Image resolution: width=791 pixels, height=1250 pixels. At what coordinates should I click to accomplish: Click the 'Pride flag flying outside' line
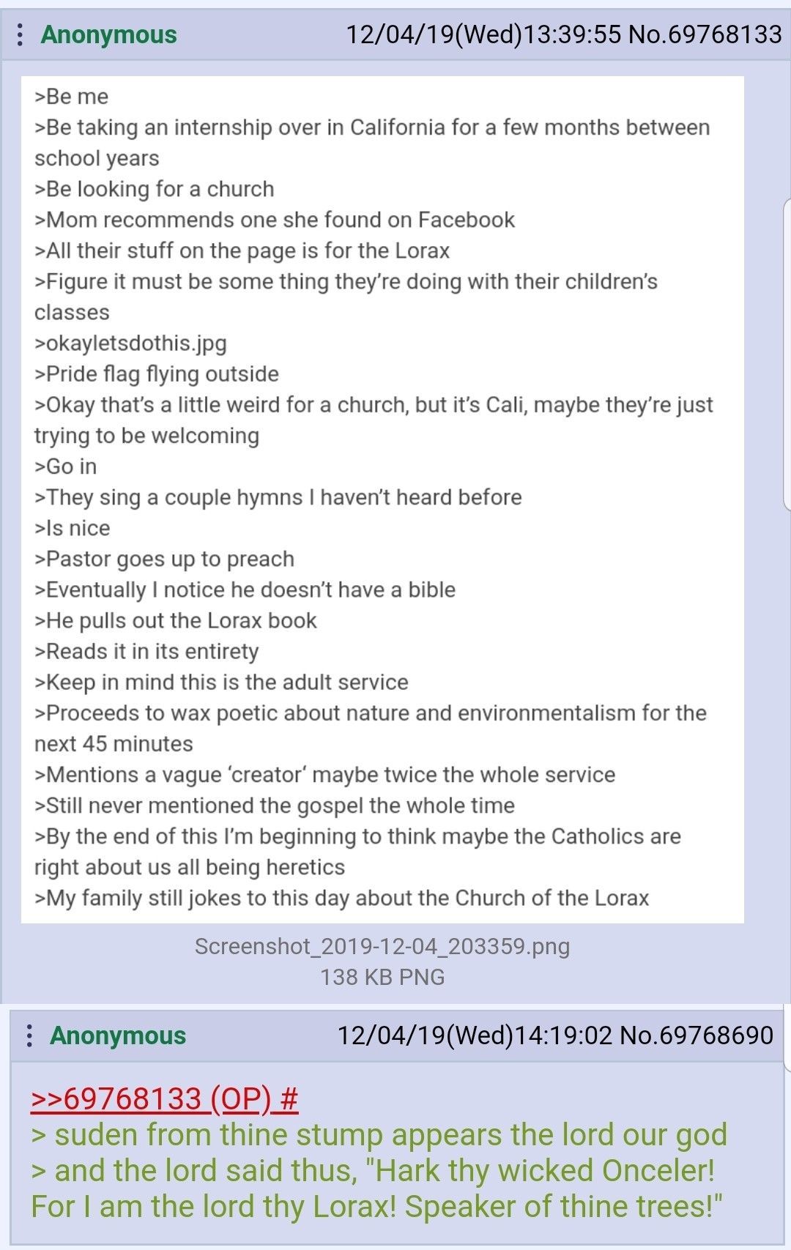(x=157, y=374)
